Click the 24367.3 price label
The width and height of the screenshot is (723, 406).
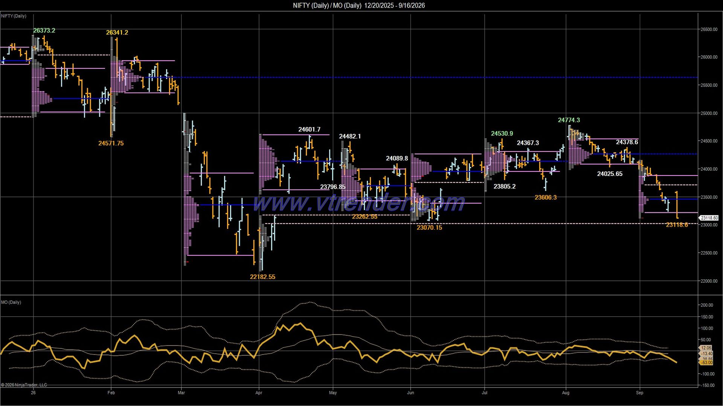click(528, 143)
